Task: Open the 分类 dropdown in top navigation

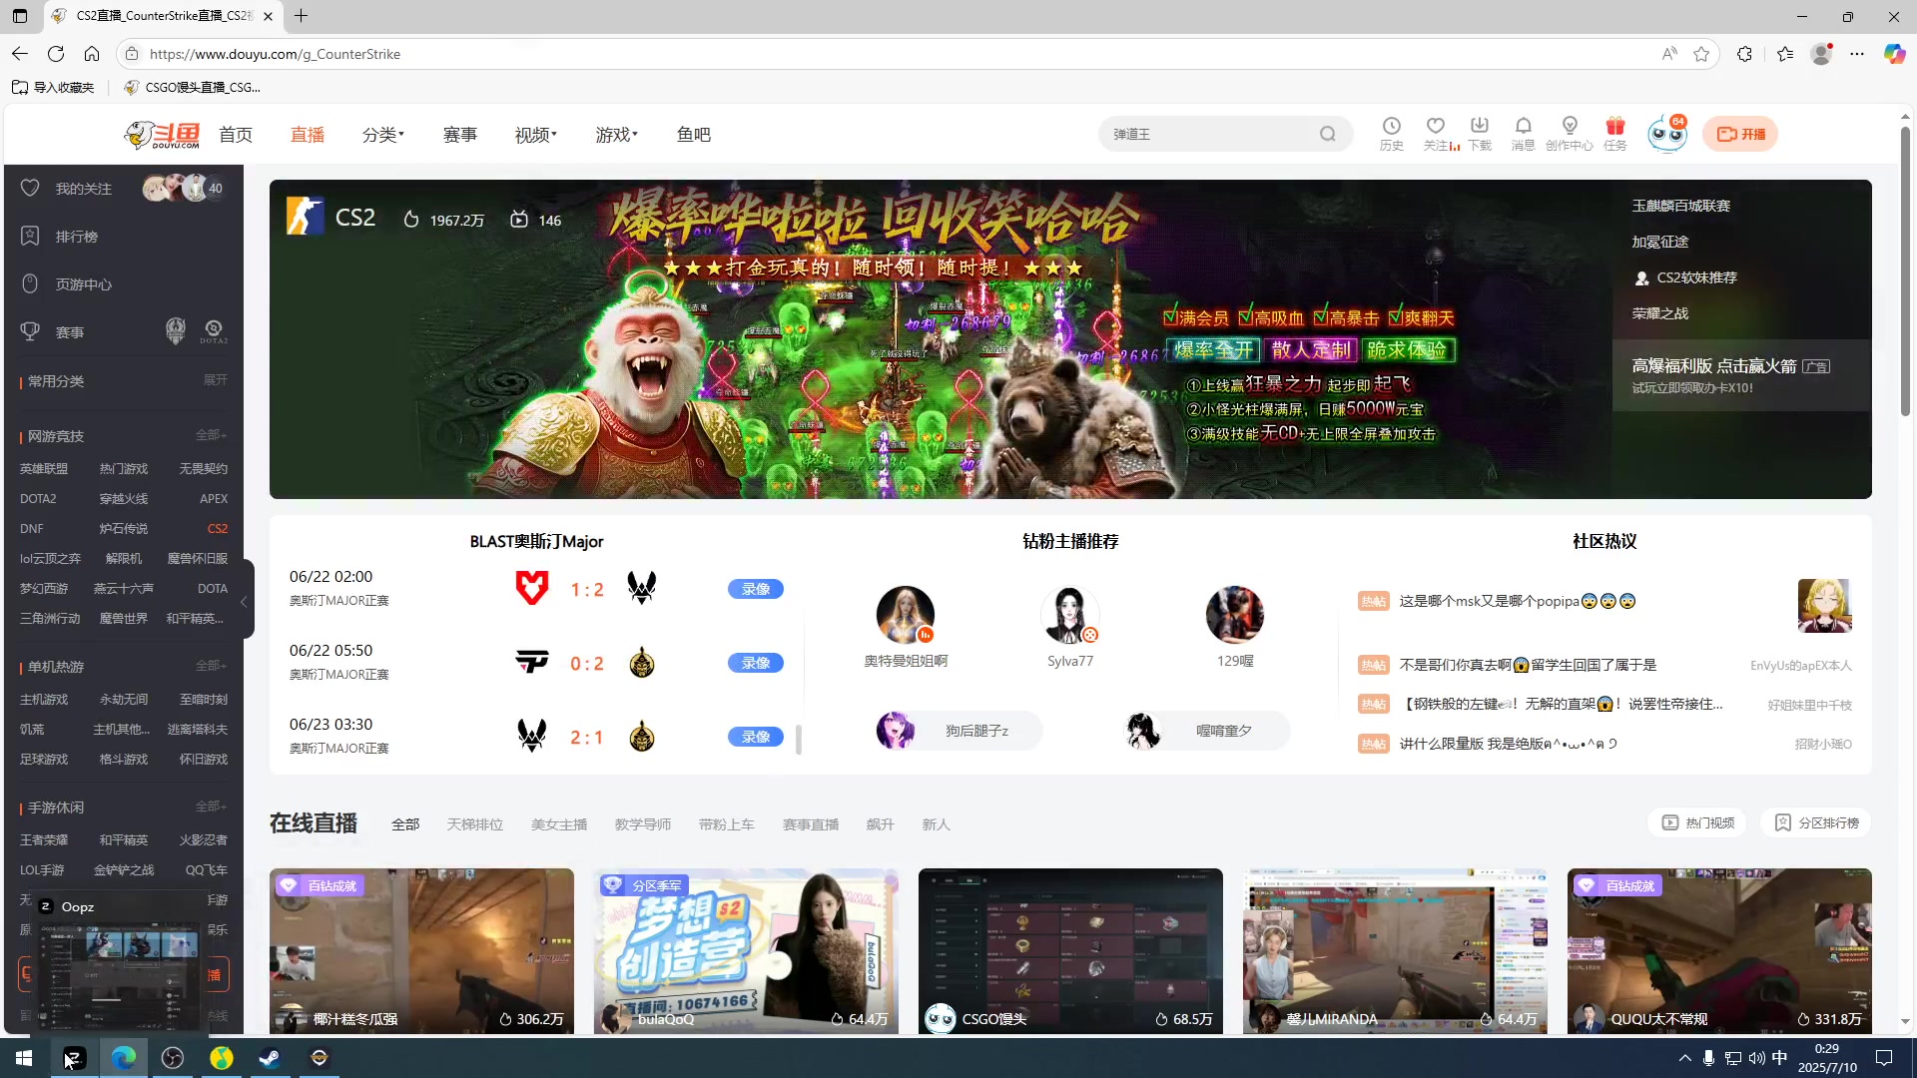Action: pyautogui.click(x=383, y=135)
